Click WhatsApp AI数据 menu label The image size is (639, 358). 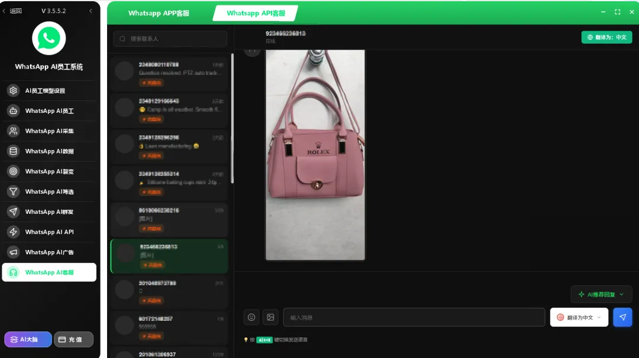coord(49,151)
